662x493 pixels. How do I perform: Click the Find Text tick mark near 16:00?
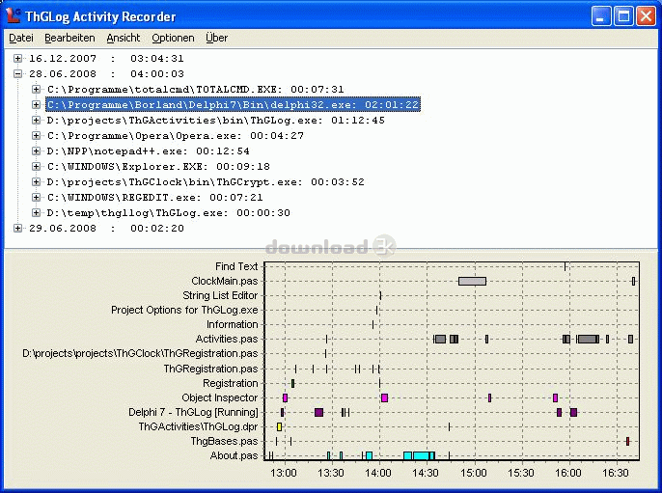565,266
